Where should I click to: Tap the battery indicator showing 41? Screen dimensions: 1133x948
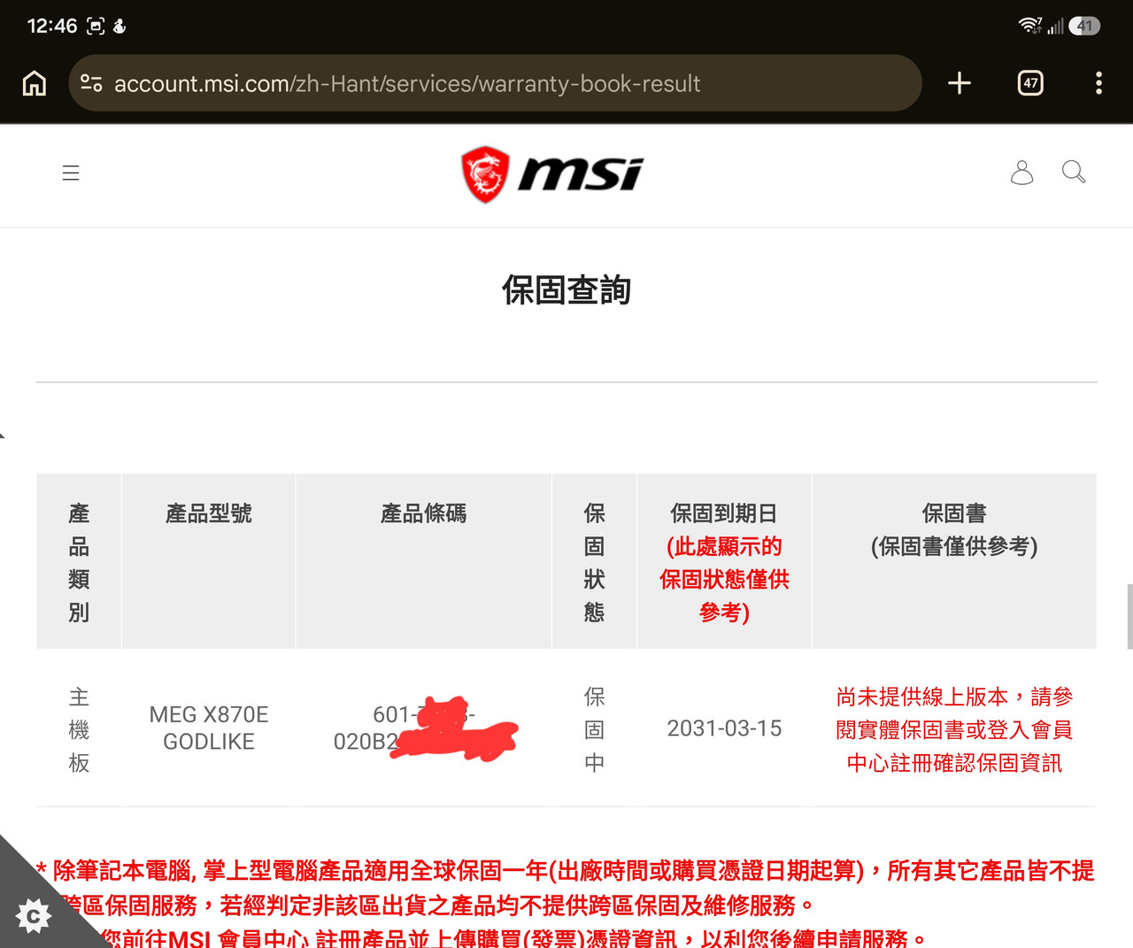click(x=1084, y=26)
